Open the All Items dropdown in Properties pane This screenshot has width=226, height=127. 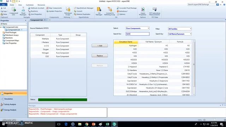pos(13,24)
